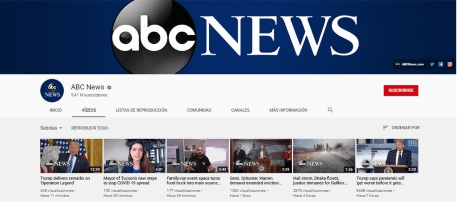Click the Suscribirse button

(x=401, y=90)
